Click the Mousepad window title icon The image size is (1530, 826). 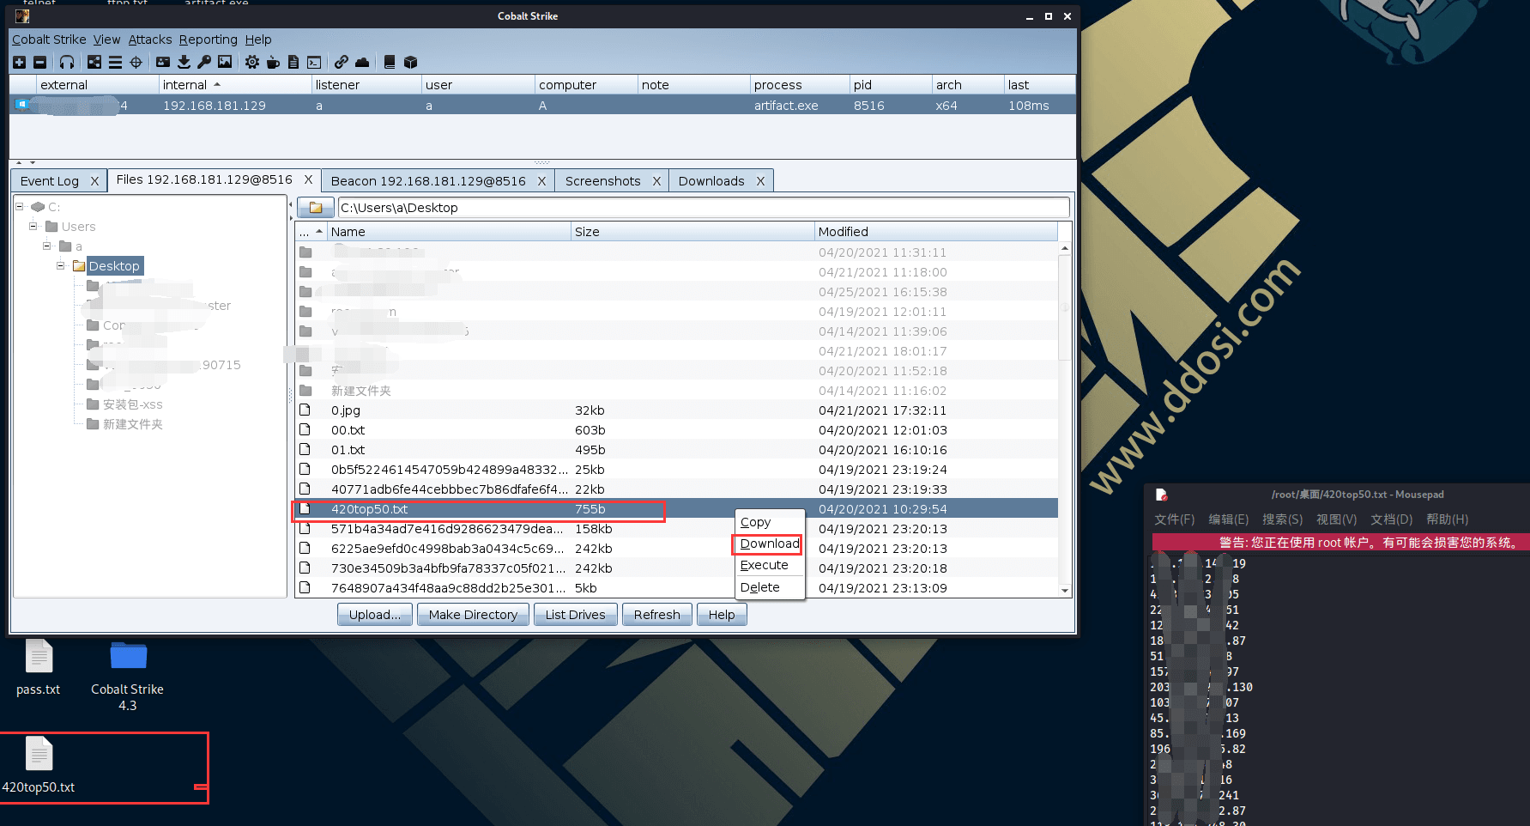coord(1162,495)
